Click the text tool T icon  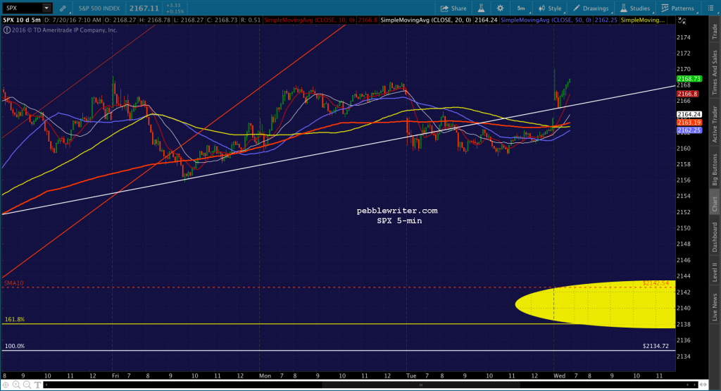click(x=37, y=385)
